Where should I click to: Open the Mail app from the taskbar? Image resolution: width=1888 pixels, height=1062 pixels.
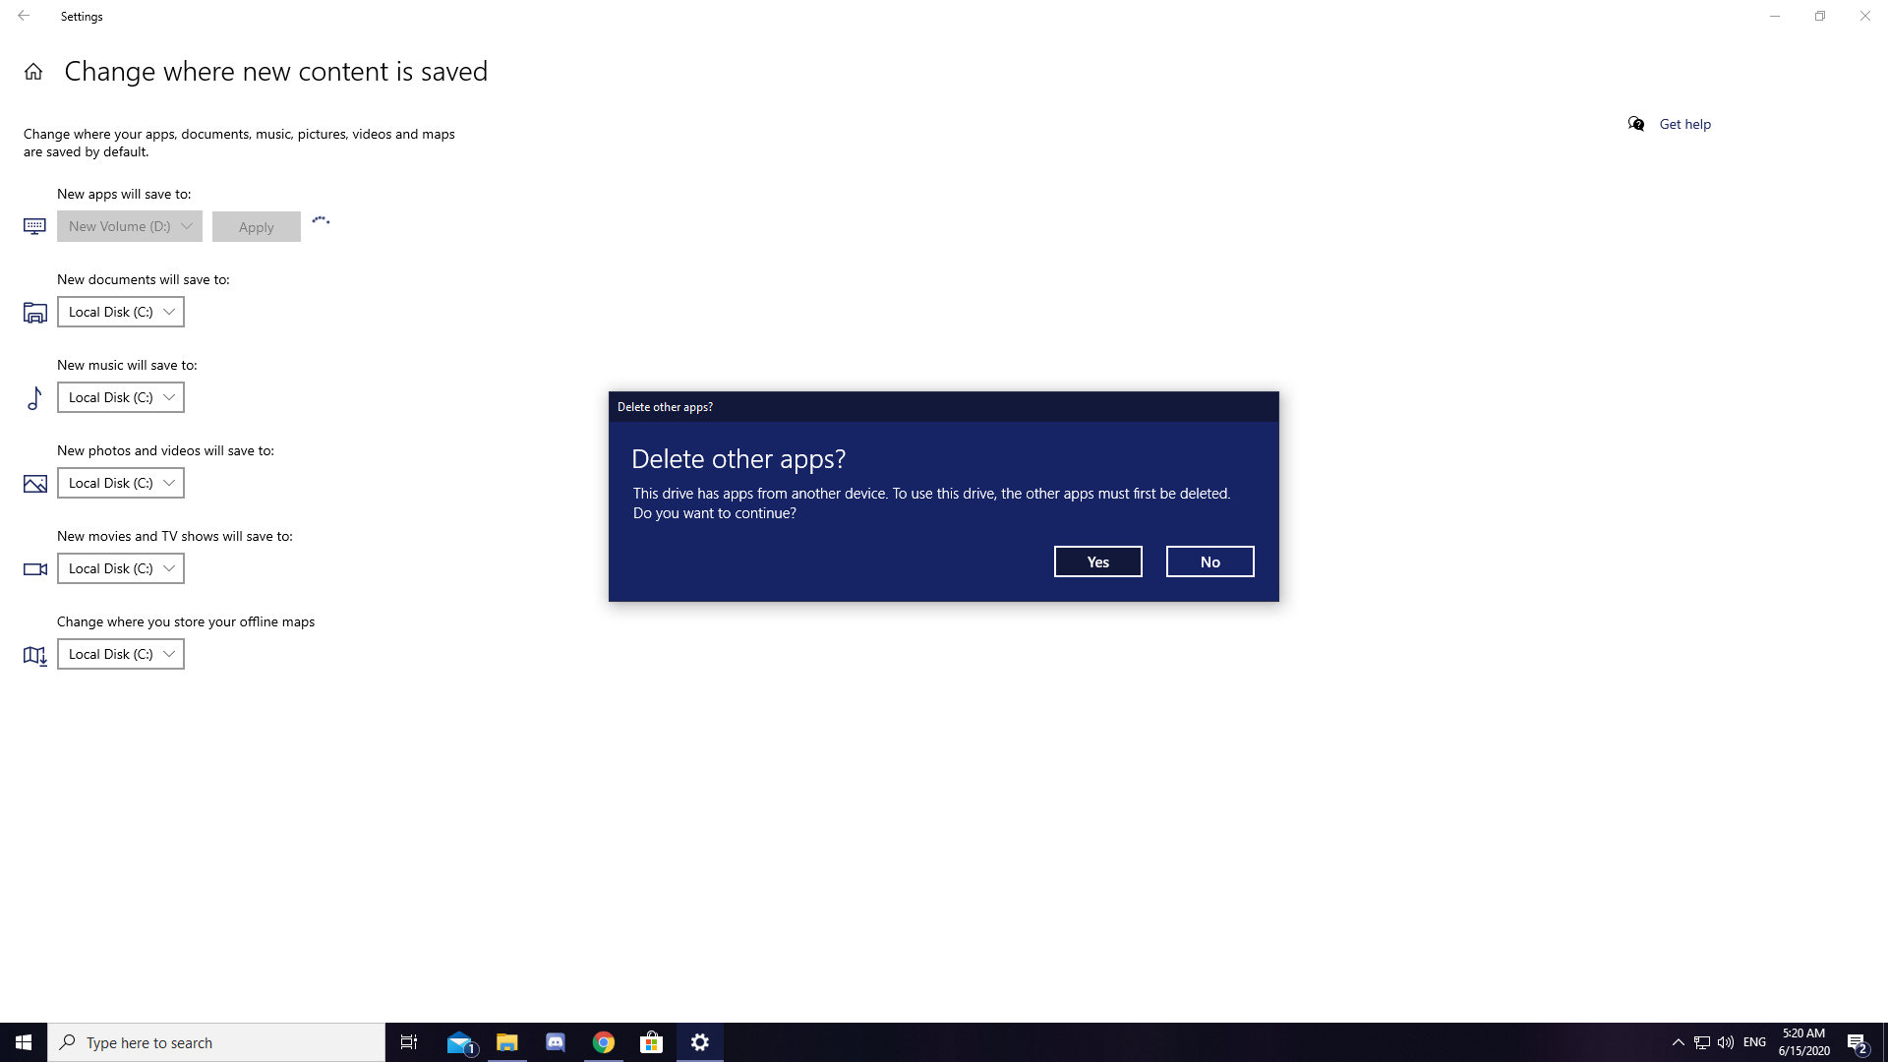click(x=459, y=1042)
